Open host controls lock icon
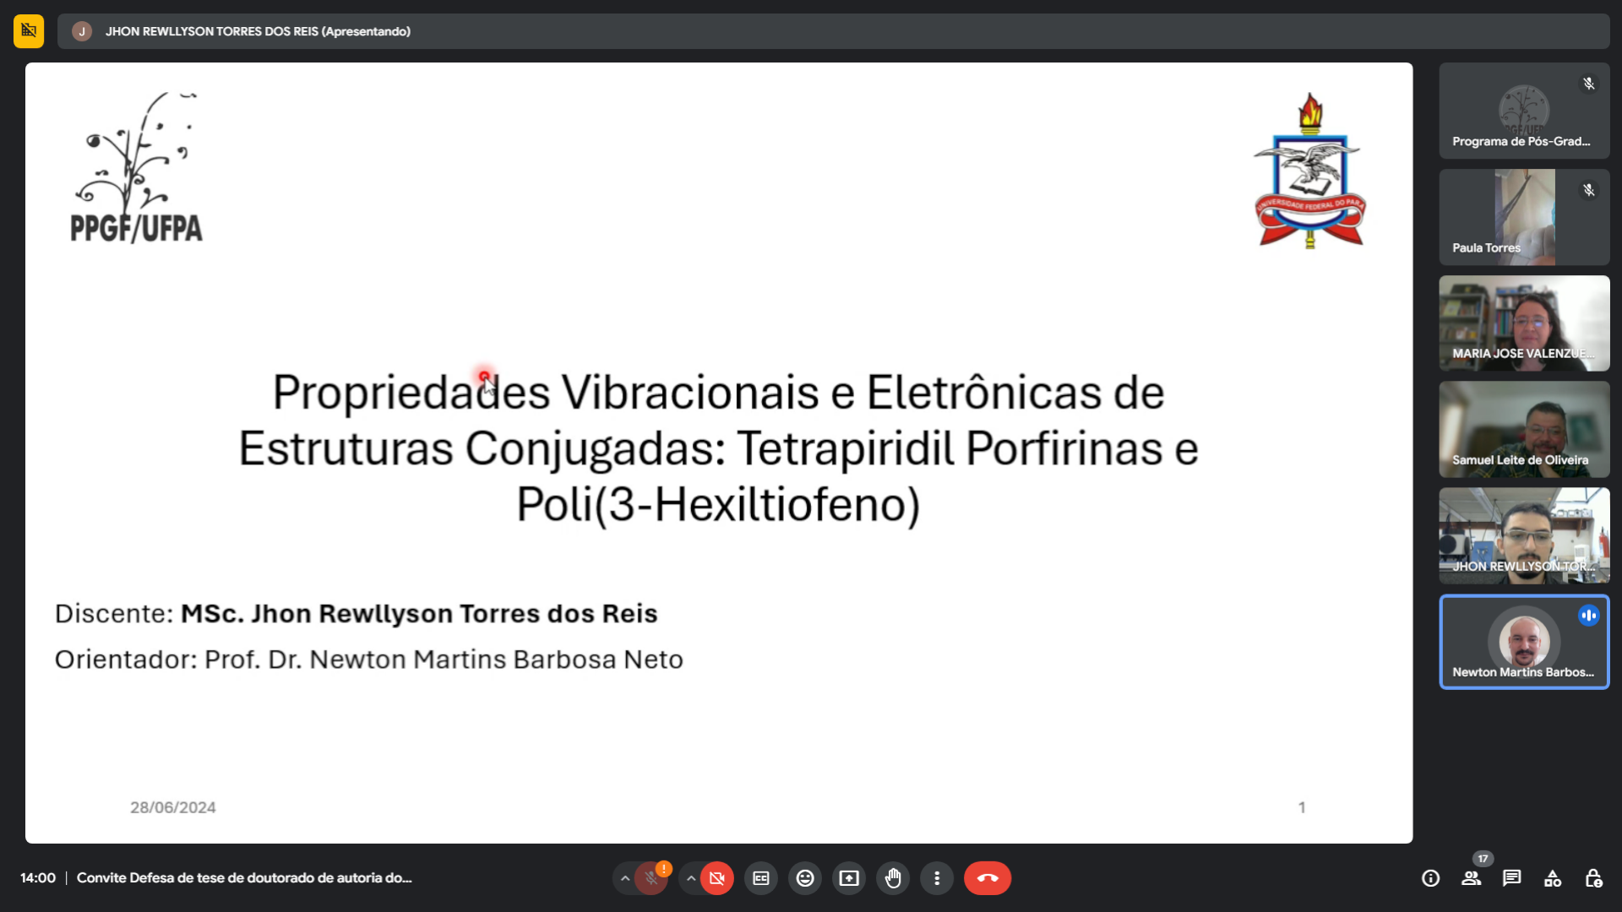Image resolution: width=1622 pixels, height=912 pixels. point(1593,878)
